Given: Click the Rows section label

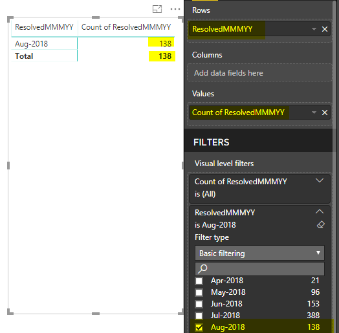Looking at the screenshot, I should pyautogui.click(x=201, y=10).
